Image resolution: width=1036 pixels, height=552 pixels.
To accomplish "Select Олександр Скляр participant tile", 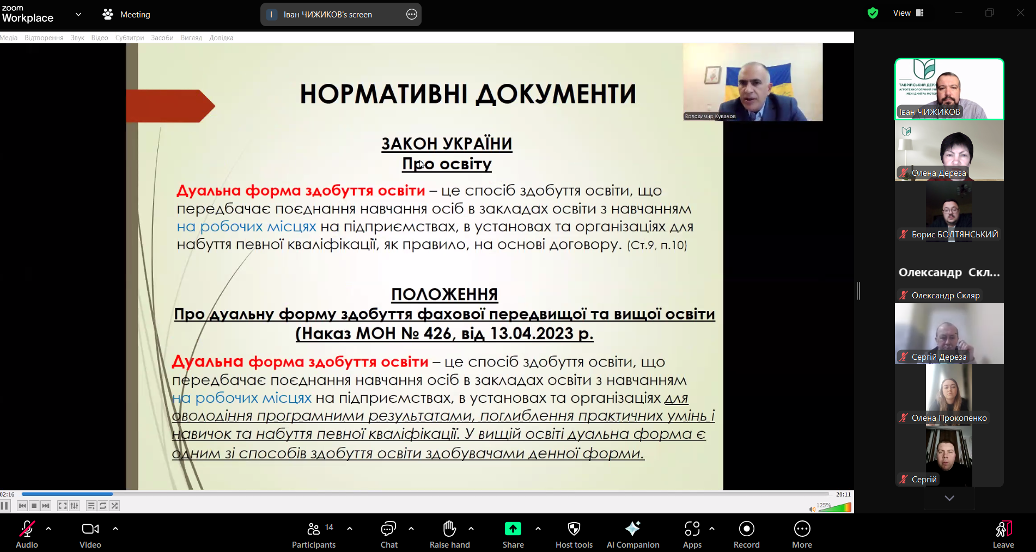I will click(x=949, y=273).
